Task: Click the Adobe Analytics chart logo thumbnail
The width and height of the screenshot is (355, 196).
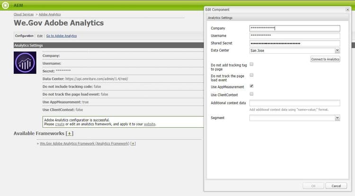Action: click(25, 63)
